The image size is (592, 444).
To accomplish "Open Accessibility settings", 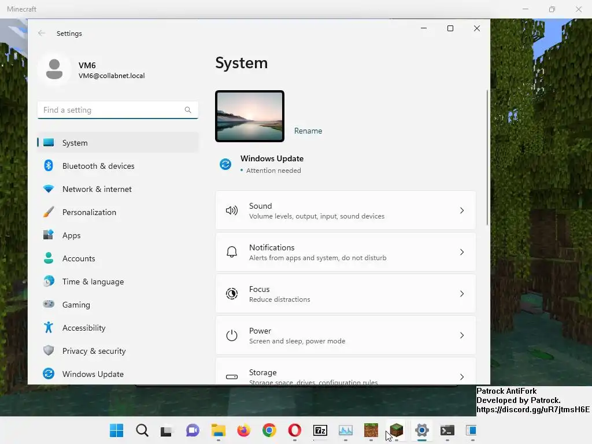I will coord(118,328).
